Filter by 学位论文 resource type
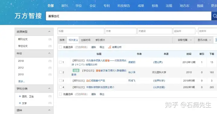 click(23, 46)
